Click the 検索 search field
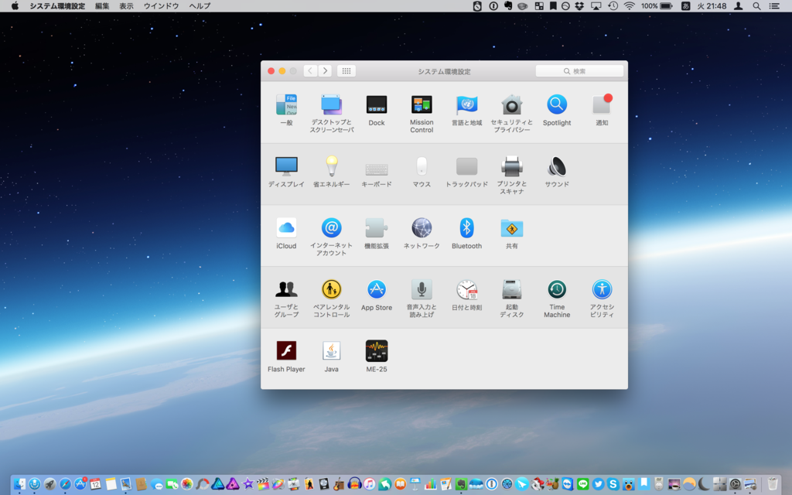792x495 pixels. point(579,71)
